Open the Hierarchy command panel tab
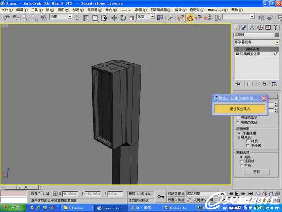Screen dimensions: 282x212 point(252,28)
